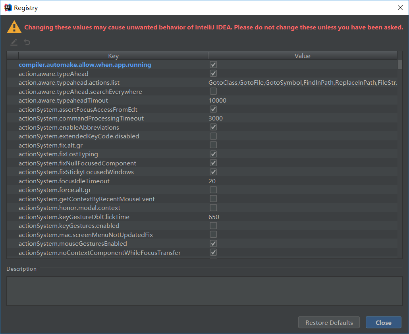Enable actionSystem.extendedKeyCode.disabled checkbox
The width and height of the screenshot is (409, 334).
coord(213,136)
